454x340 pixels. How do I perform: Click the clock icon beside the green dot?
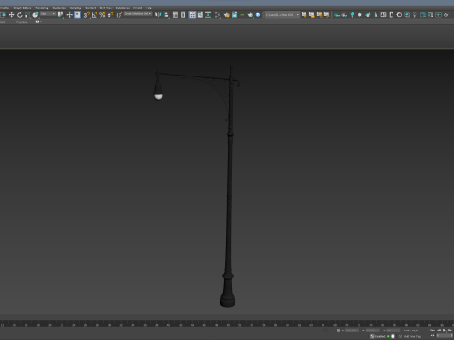coord(393,336)
